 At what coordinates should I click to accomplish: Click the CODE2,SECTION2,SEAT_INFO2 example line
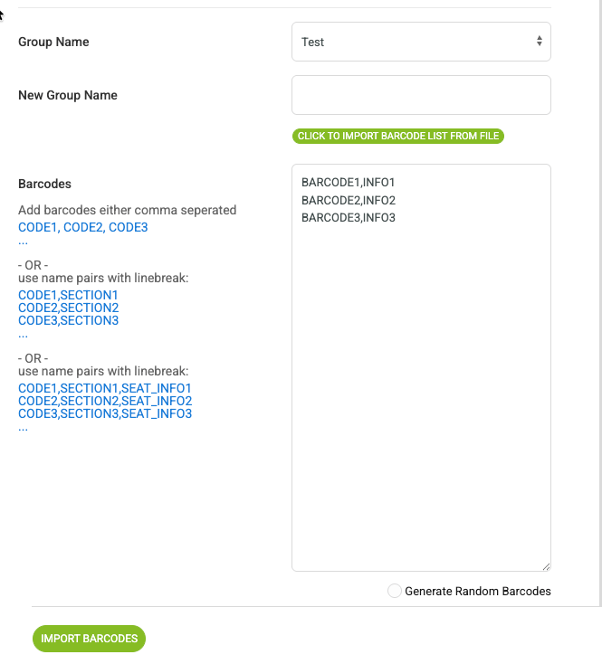pos(105,401)
